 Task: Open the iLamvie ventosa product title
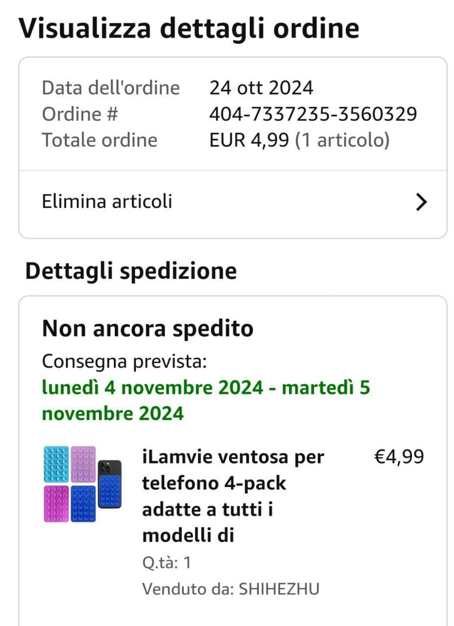tap(234, 496)
